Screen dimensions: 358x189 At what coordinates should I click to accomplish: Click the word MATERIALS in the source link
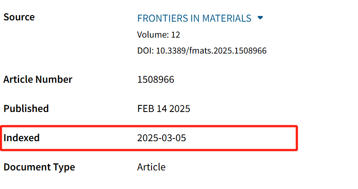(227, 18)
